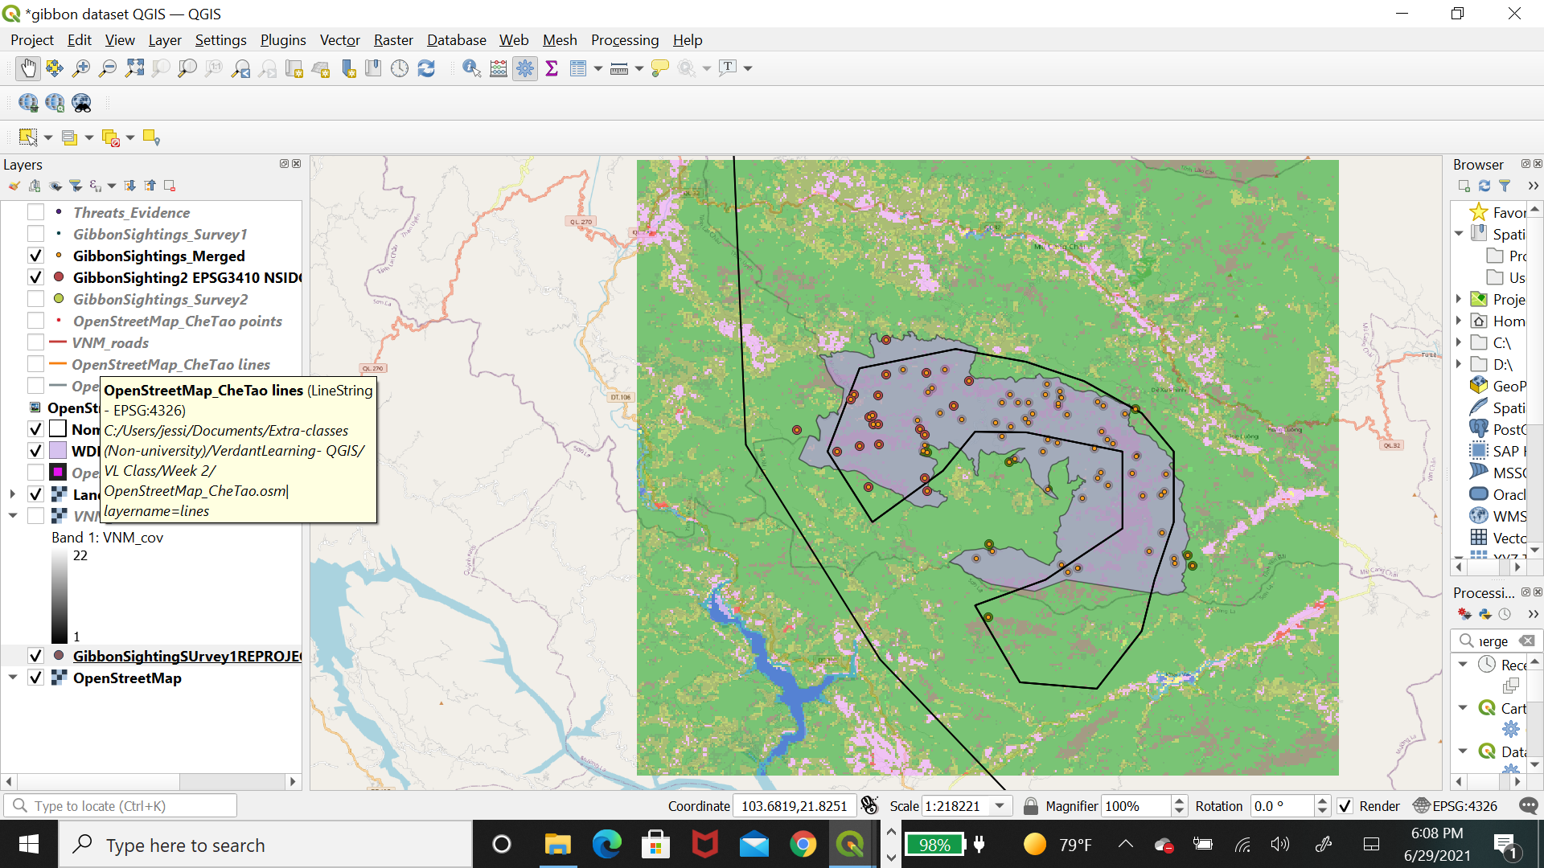This screenshot has height=868, width=1544.
Task: Select the Pan Map hand tool
Action: [x=28, y=68]
